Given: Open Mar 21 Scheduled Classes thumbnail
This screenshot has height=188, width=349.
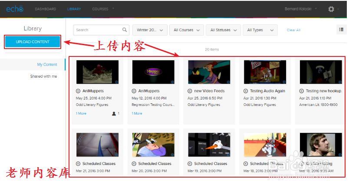Looking at the screenshot, I should 97,145.
